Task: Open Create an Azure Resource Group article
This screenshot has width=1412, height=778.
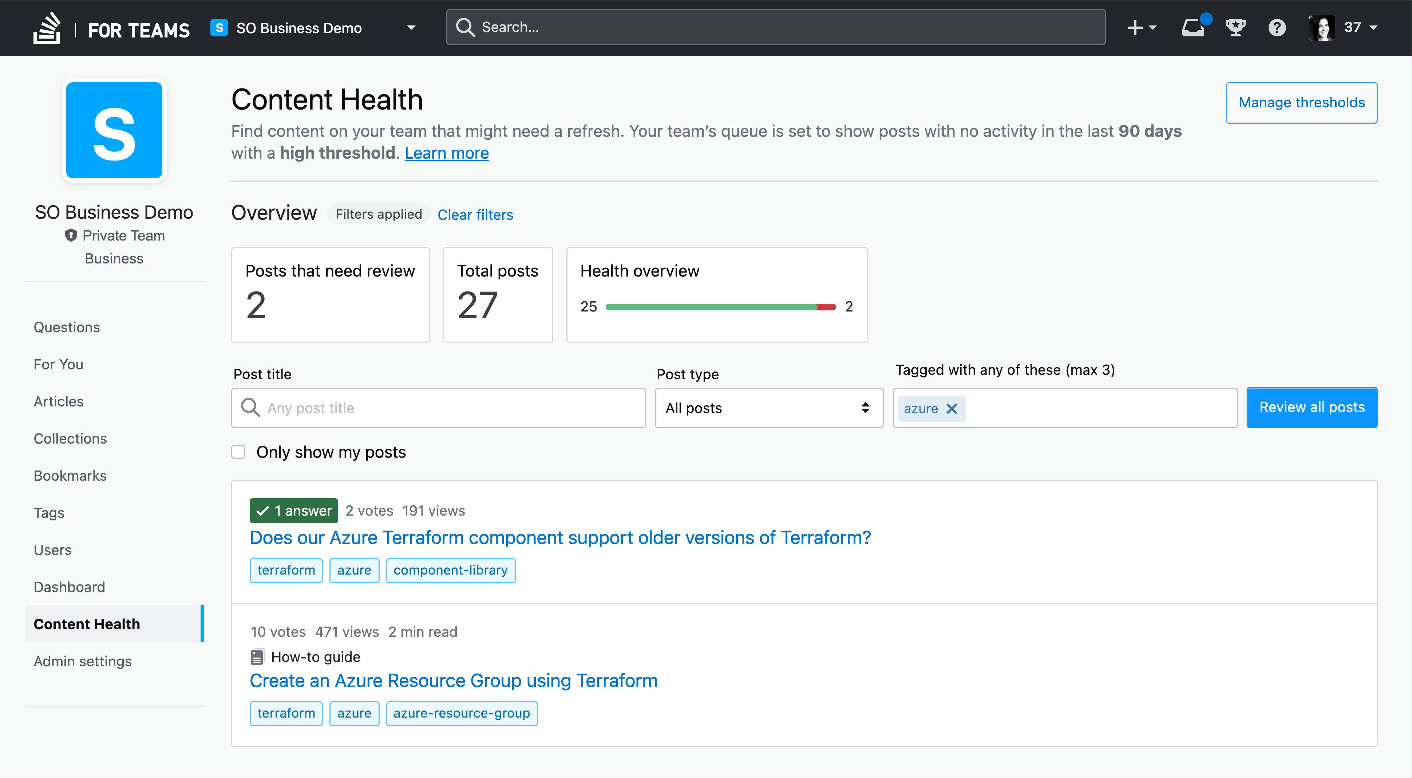Action: click(453, 680)
